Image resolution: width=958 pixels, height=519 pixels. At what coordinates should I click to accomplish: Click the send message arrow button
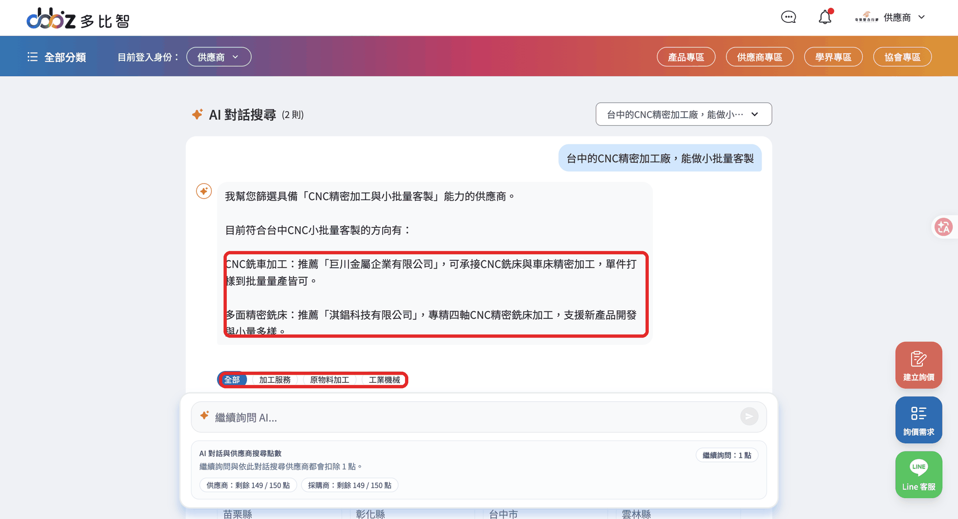[x=749, y=416]
